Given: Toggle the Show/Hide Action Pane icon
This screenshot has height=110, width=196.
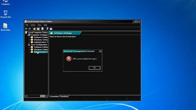Looking at the screenshot, I should click(x=51, y=29).
